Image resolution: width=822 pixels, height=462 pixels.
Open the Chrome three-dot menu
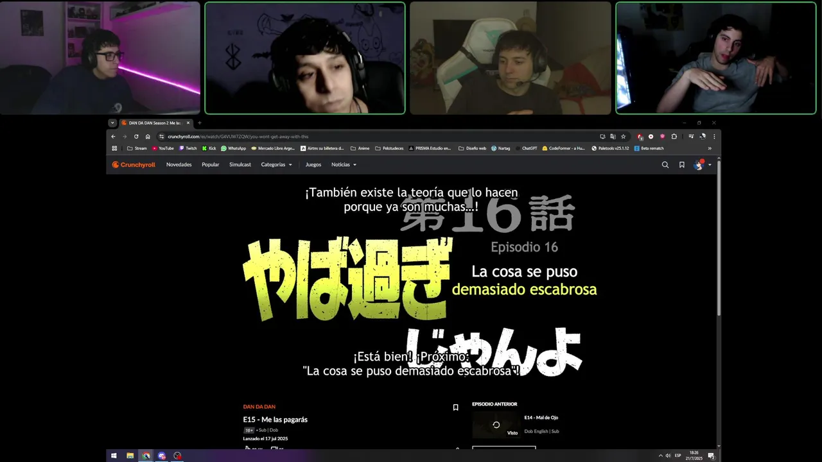tap(714, 136)
